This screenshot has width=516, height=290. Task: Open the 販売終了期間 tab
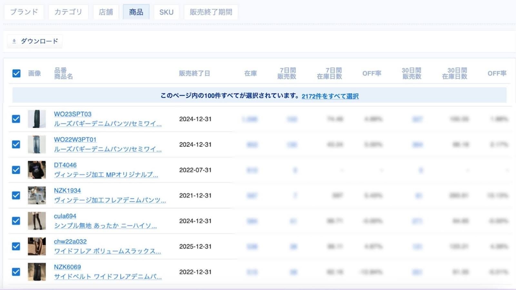211,12
